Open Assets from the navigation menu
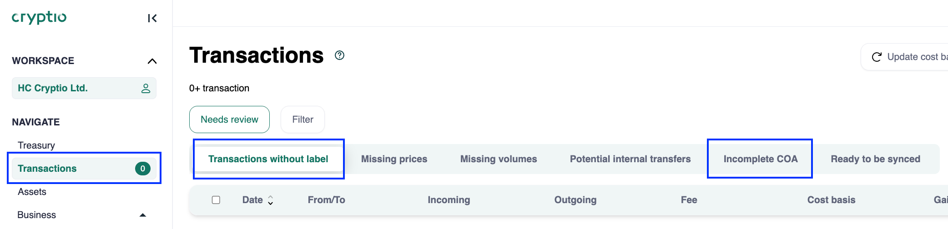This screenshot has width=948, height=229. [32, 192]
